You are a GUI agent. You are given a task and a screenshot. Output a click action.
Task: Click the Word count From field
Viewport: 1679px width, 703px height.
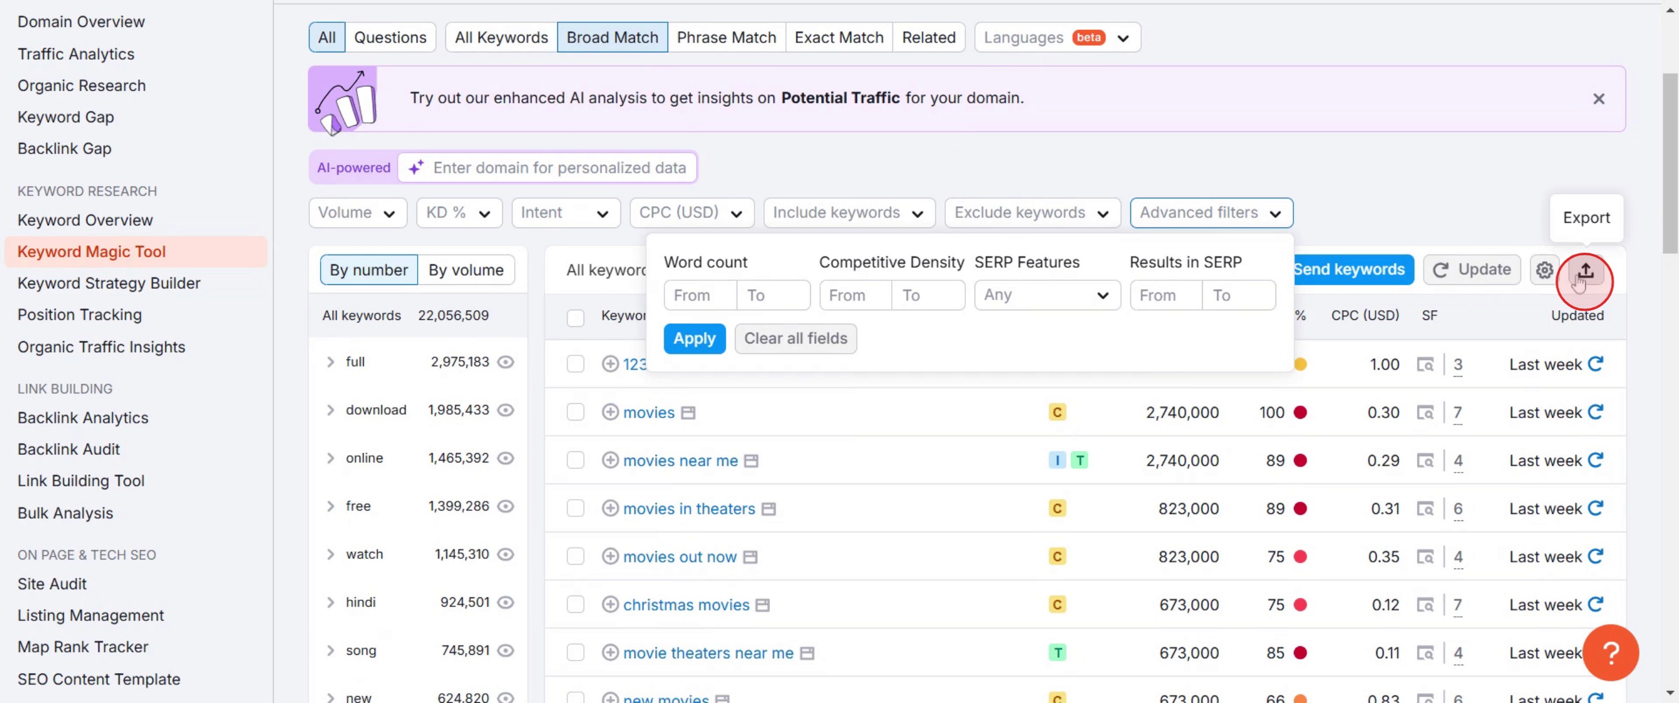pyautogui.click(x=700, y=295)
